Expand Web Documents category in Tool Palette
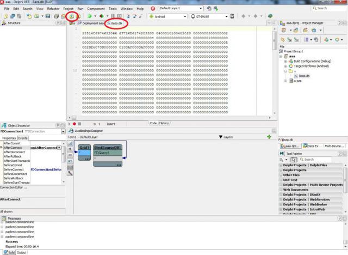 (281, 190)
